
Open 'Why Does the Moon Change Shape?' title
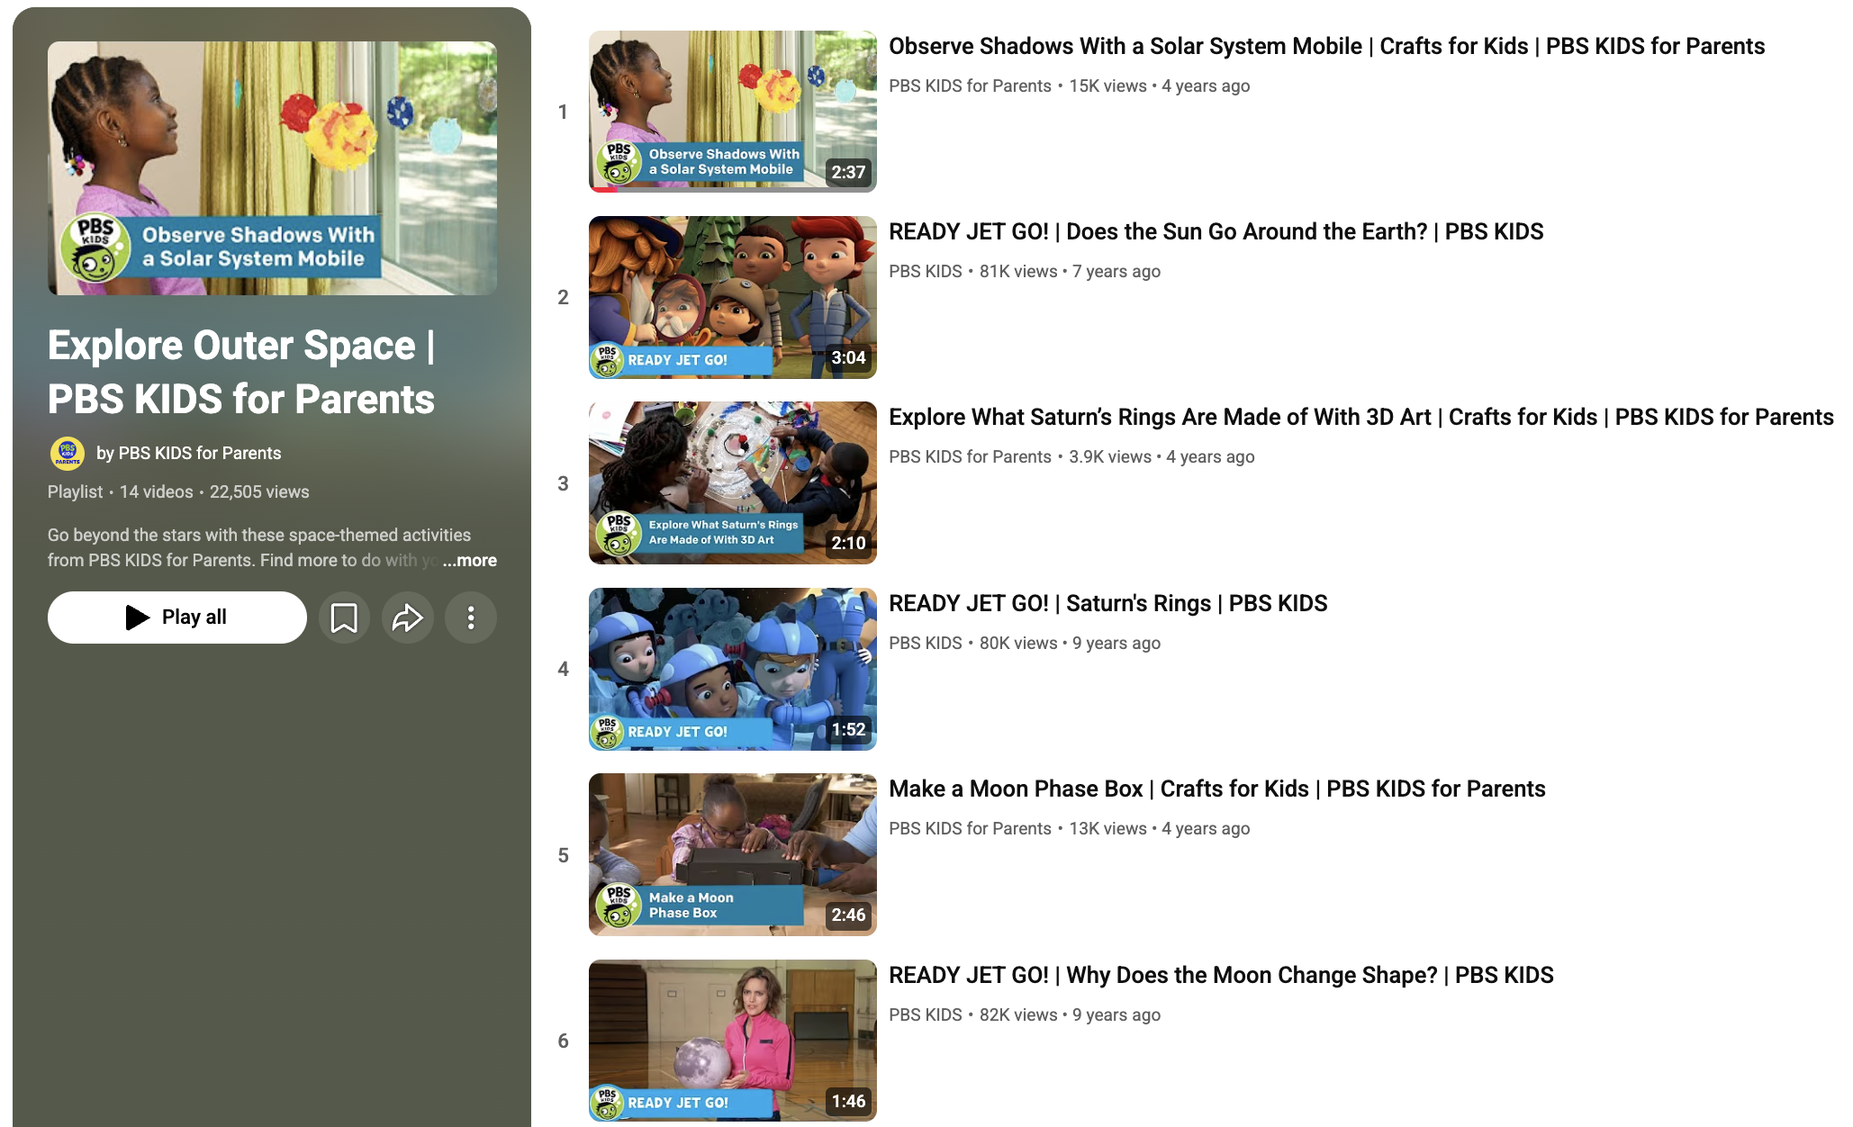point(1220,976)
